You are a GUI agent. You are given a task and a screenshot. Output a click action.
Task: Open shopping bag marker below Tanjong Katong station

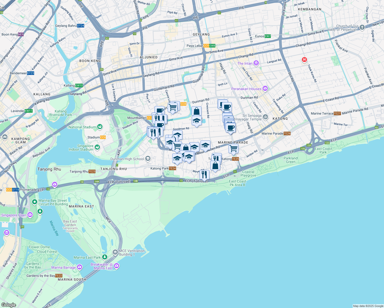pos(215,166)
